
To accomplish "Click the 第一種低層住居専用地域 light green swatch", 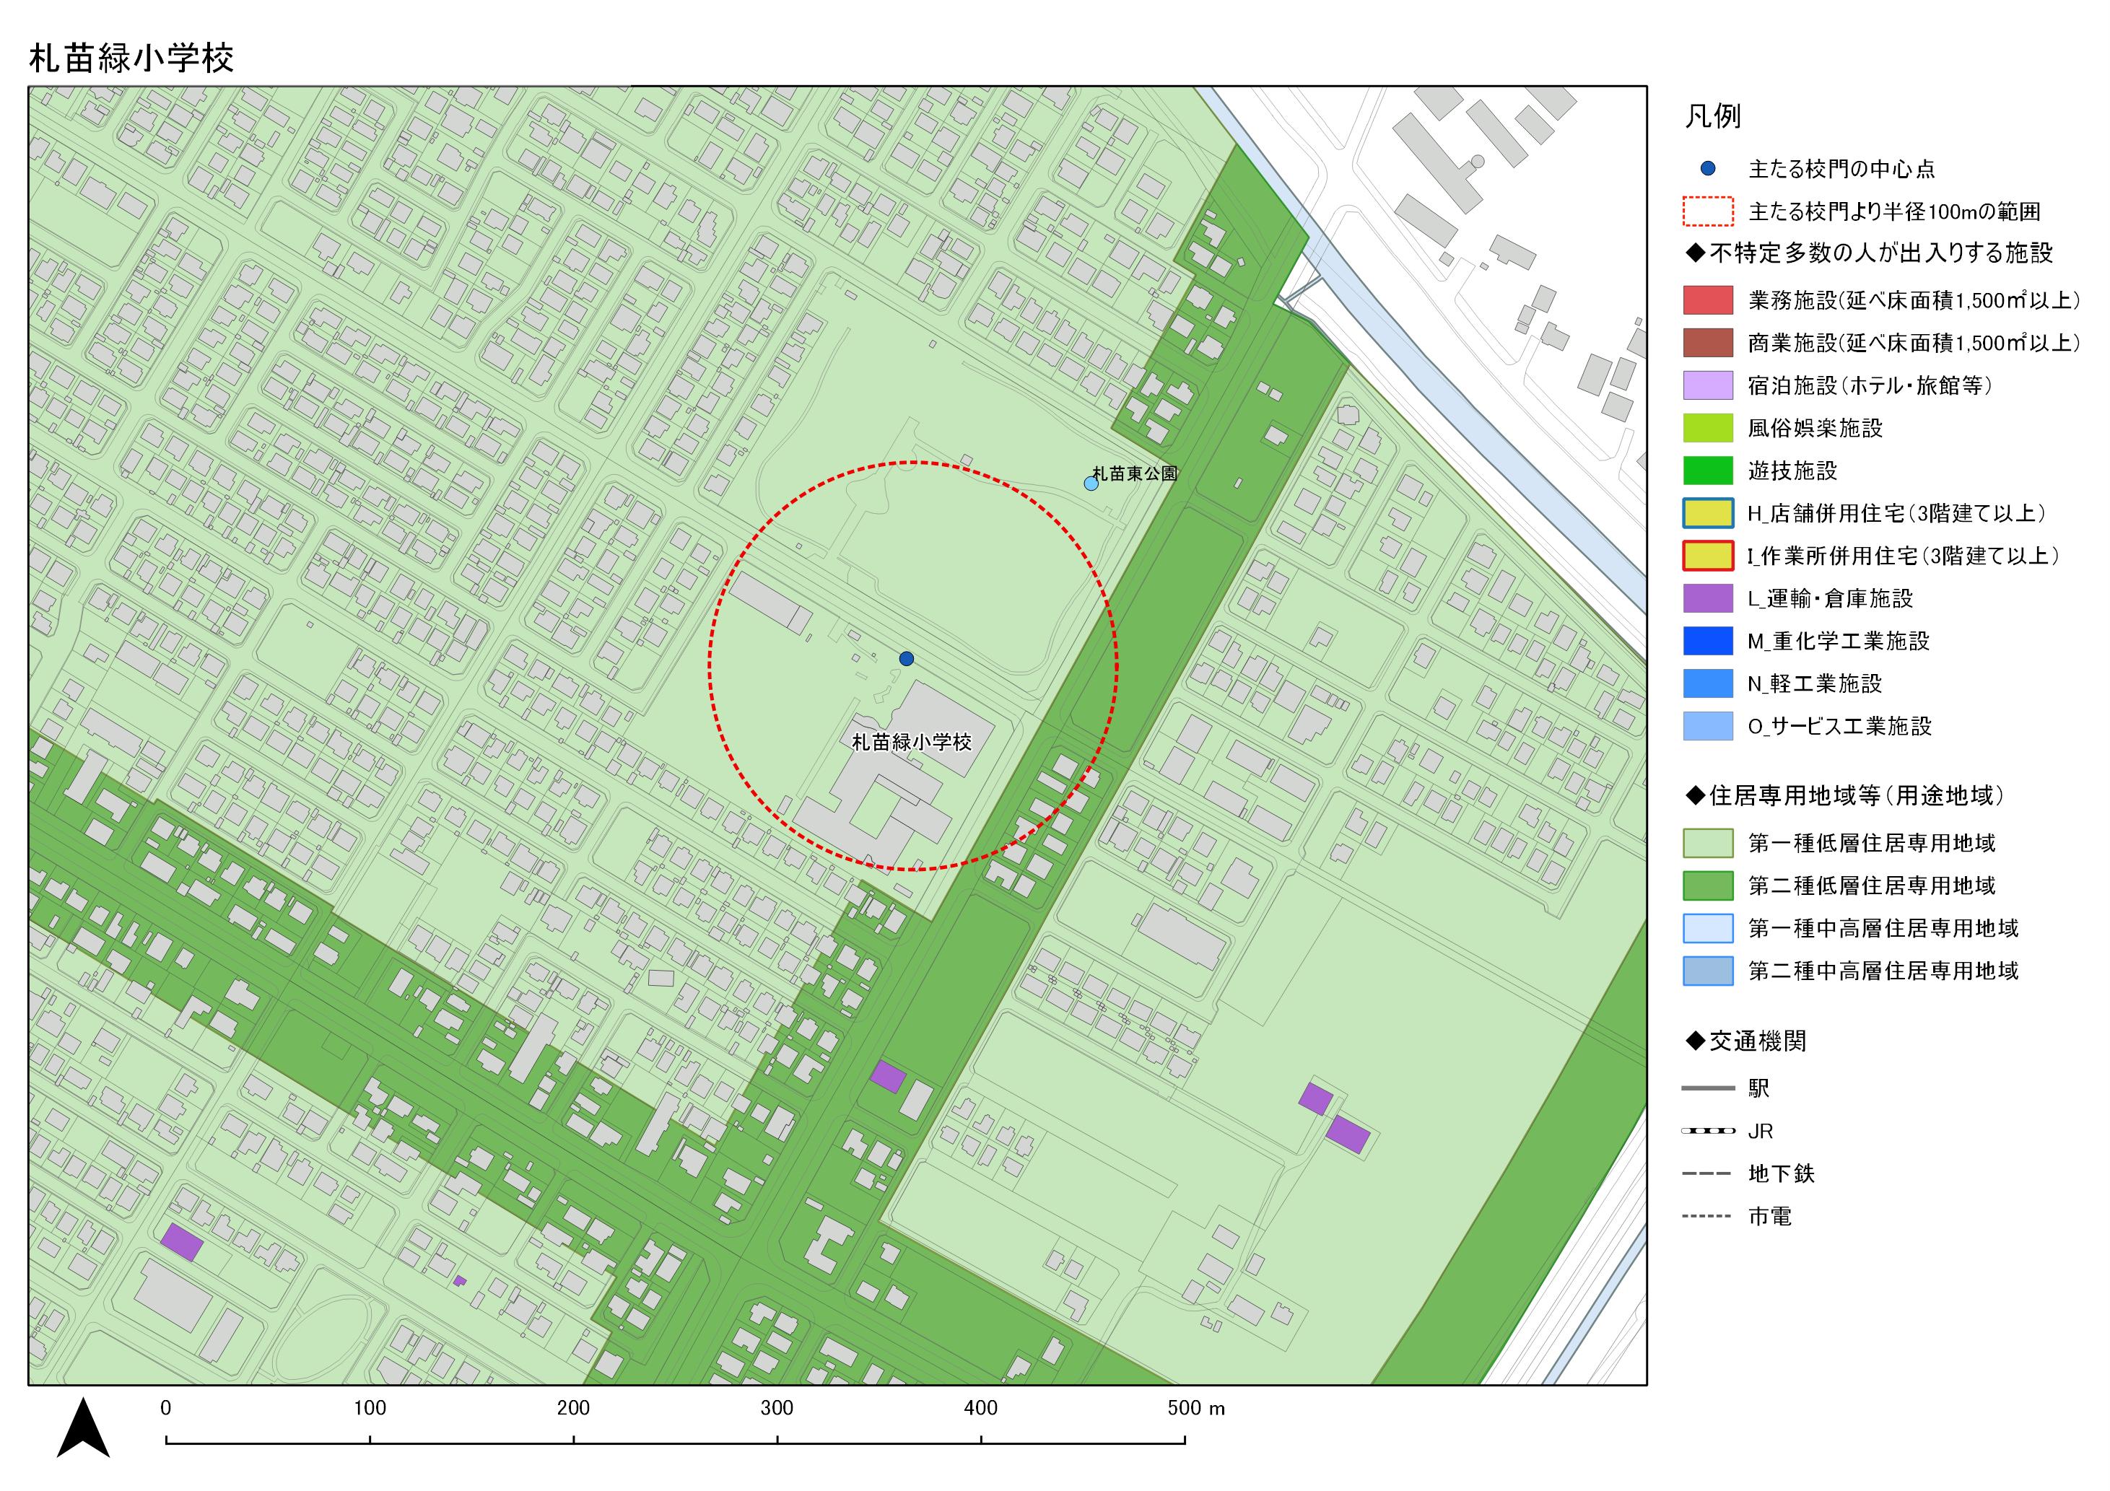I will 1707,844.
